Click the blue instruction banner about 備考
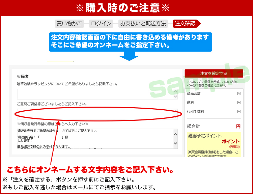This screenshot has width=253, height=194. click(130, 41)
